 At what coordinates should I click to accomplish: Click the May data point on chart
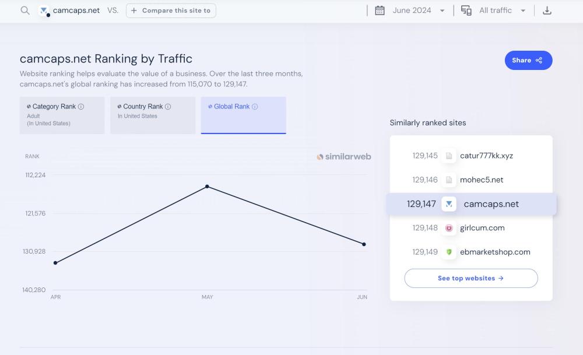(x=207, y=187)
